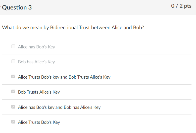Click the '0 / 2 pts' score
This screenshot has width=196, height=133.
pos(181,6)
